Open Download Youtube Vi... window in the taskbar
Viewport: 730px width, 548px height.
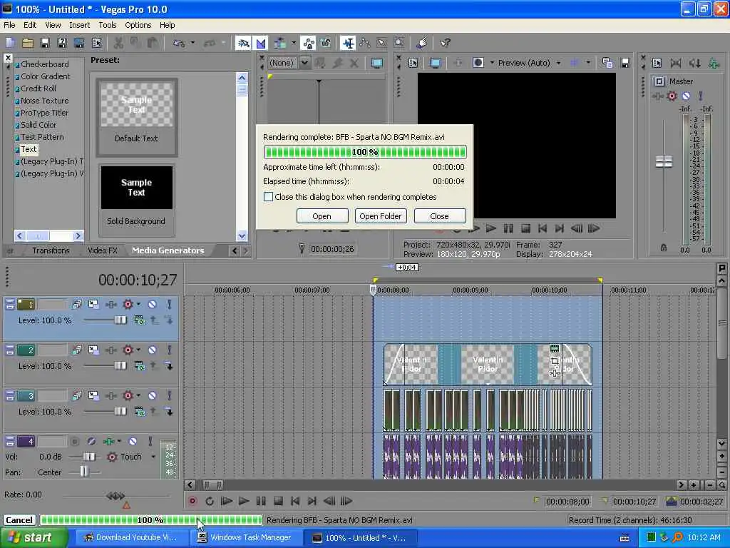[x=130, y=538]
